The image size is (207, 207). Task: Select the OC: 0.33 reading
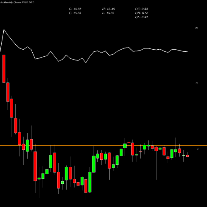(x=142, y=9)
